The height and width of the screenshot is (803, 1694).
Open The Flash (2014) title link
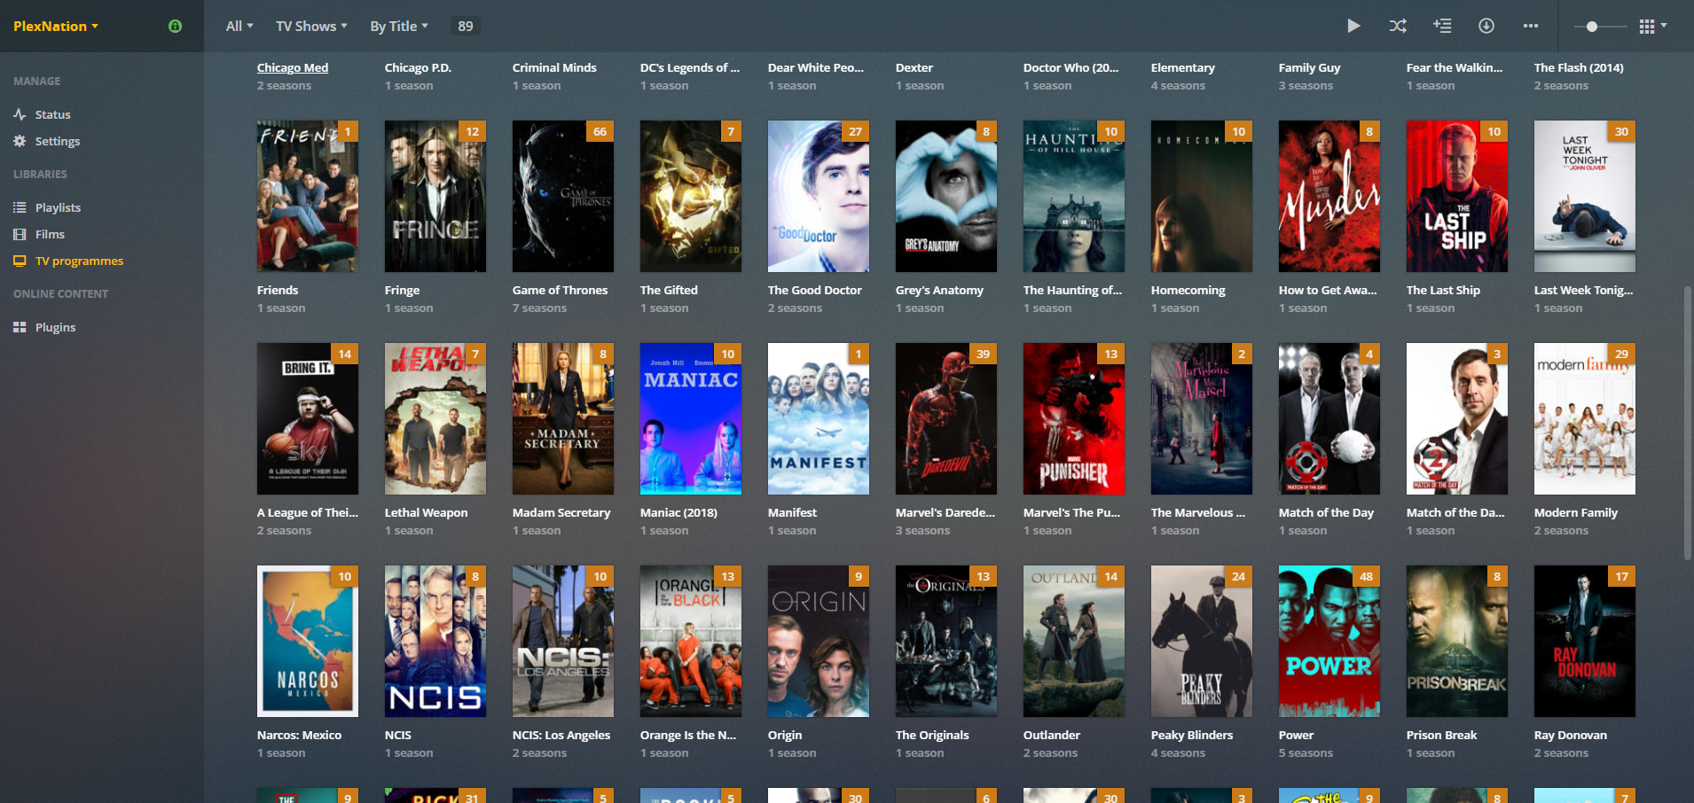pos(1579,67)
